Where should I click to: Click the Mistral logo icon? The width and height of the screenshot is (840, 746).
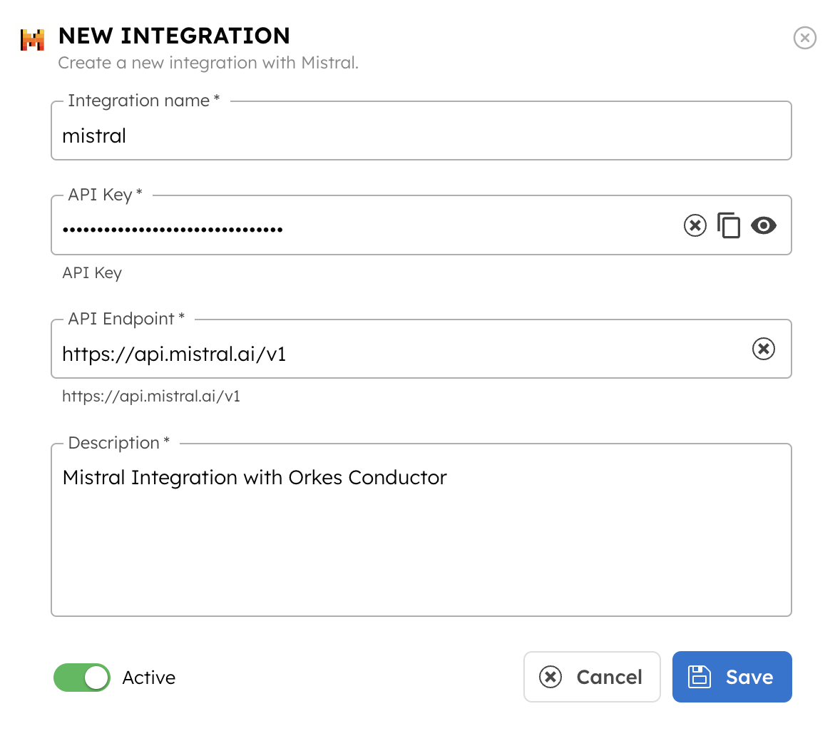tap(32, 40)
